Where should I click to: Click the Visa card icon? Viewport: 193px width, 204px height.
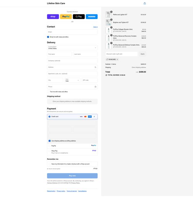(x=81, y=117)
